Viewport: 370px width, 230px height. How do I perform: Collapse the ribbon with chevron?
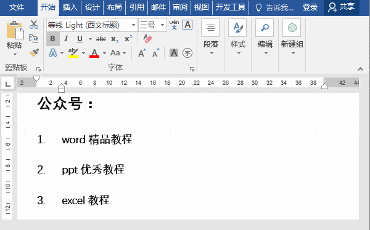click(360, 69)
